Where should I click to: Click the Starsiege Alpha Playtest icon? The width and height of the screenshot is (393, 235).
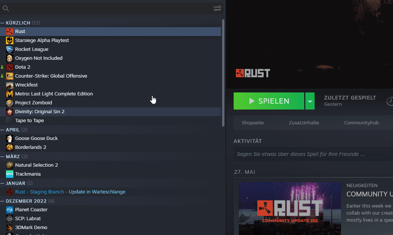point(10,40)
